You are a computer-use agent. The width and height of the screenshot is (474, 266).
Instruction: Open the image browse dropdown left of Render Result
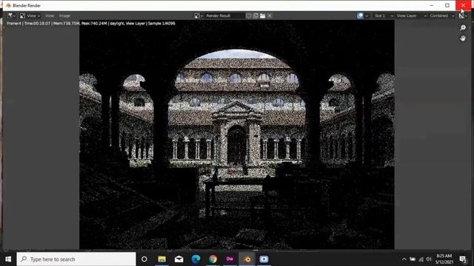click(x=198, y=16)
